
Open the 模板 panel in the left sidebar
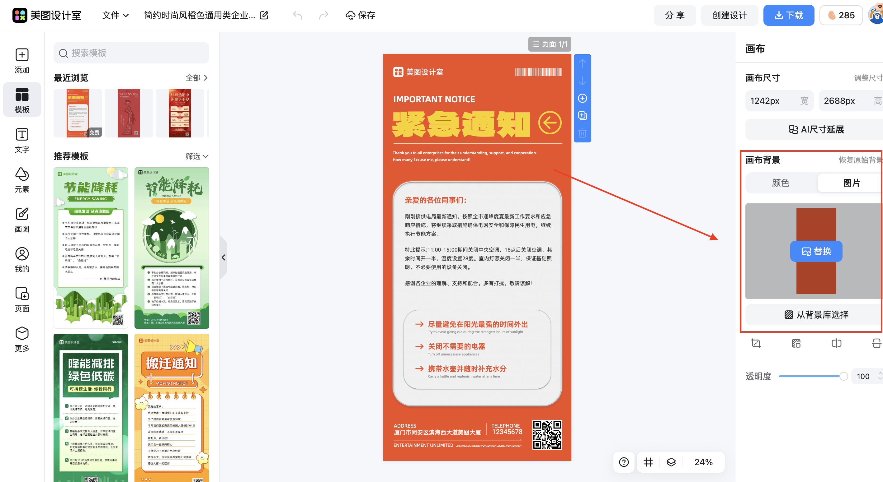tap(21, 100)
